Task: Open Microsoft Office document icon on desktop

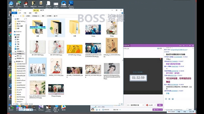Action: (48, 5)
